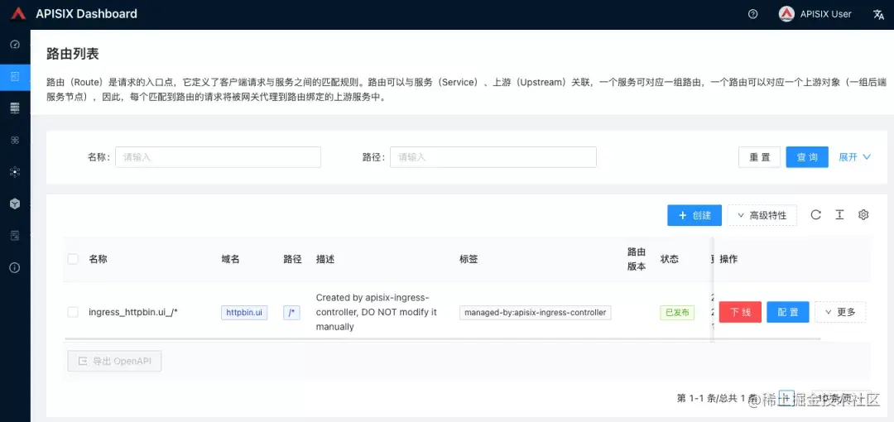Viewport: 894px width, 422px height.
Task: Take the route offline with 下线
Action: click(x=740, y=312)
